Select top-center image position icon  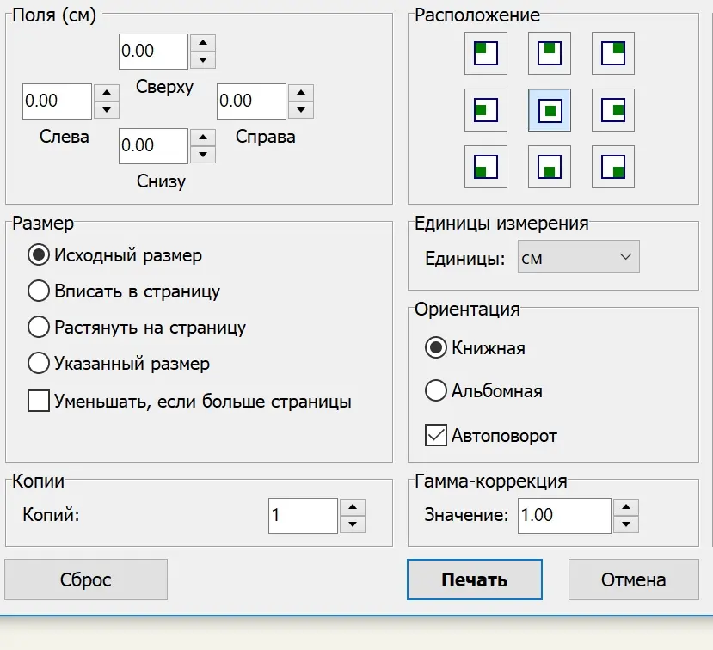[550, 54]
